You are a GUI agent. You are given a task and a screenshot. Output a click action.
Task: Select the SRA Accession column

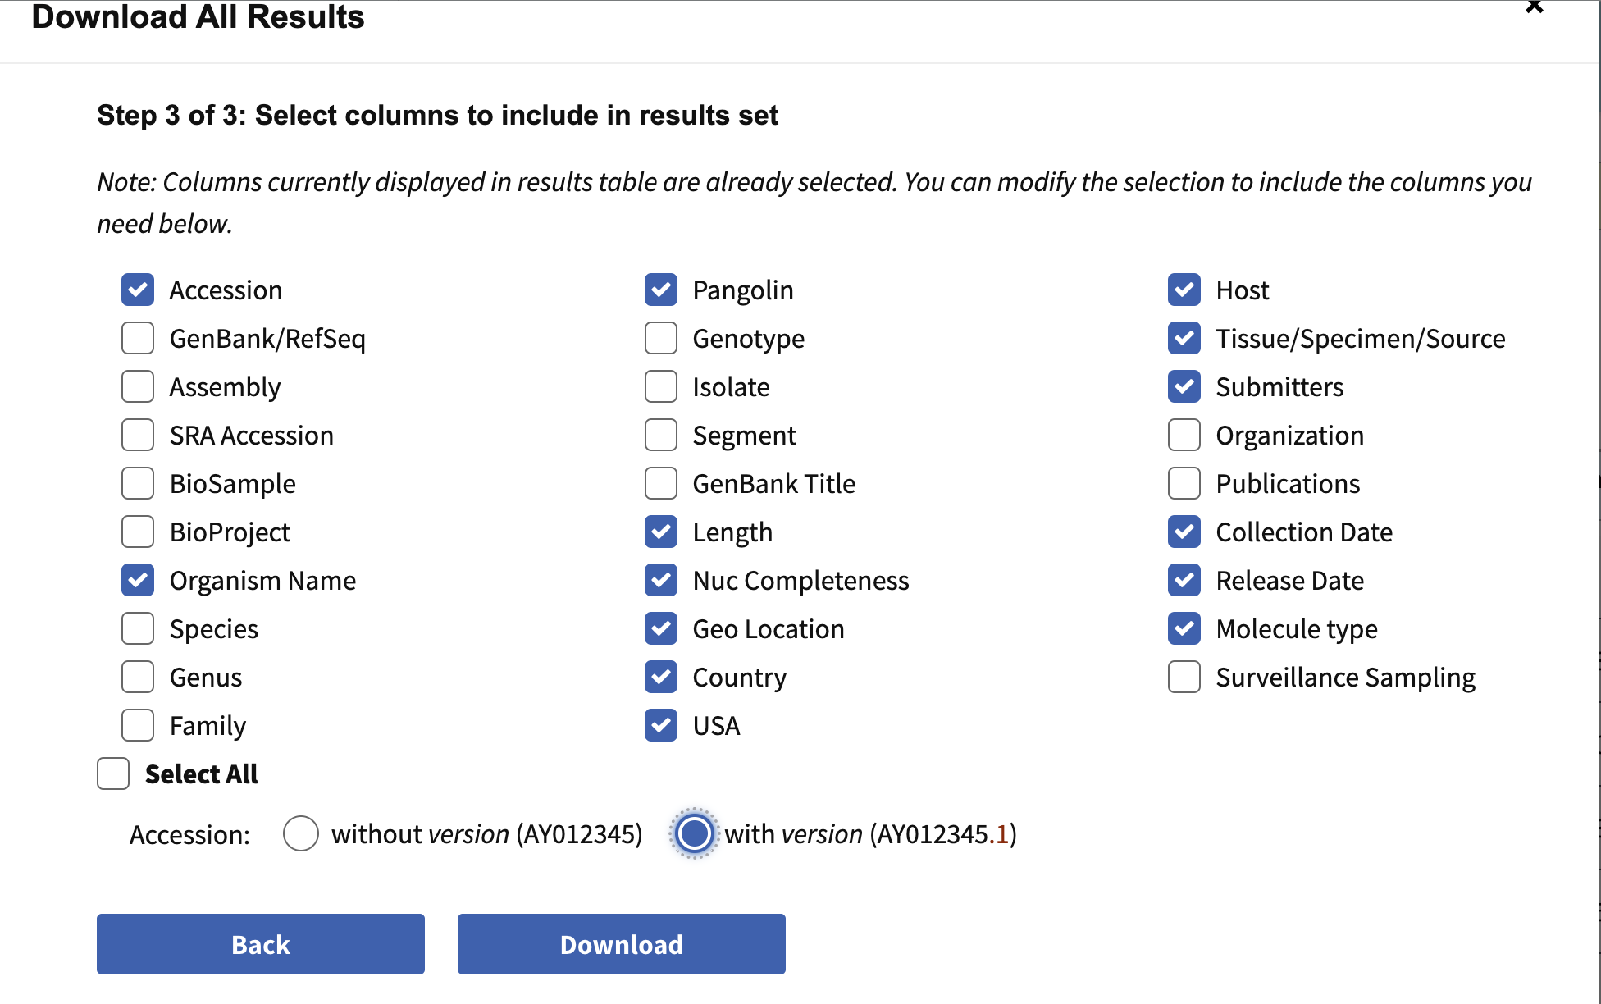pos(138,435)
